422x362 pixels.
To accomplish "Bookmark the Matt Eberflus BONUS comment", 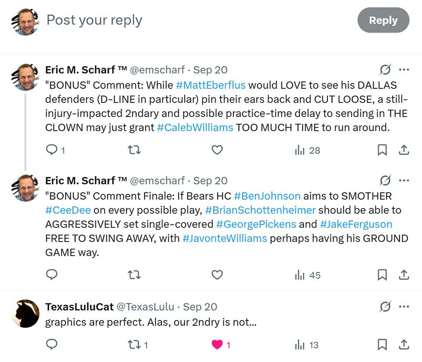I will (382, 150).
